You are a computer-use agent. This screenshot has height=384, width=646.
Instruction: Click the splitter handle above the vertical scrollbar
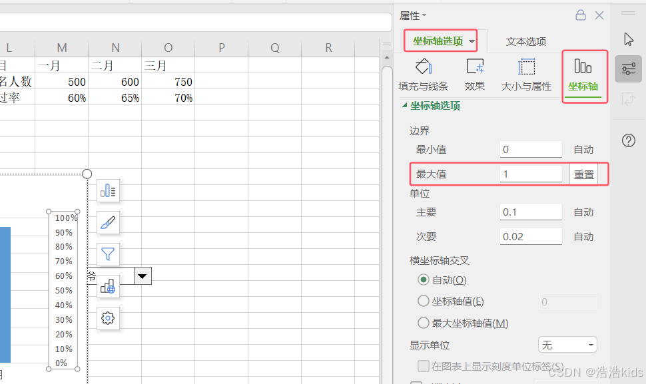[386, 45]
